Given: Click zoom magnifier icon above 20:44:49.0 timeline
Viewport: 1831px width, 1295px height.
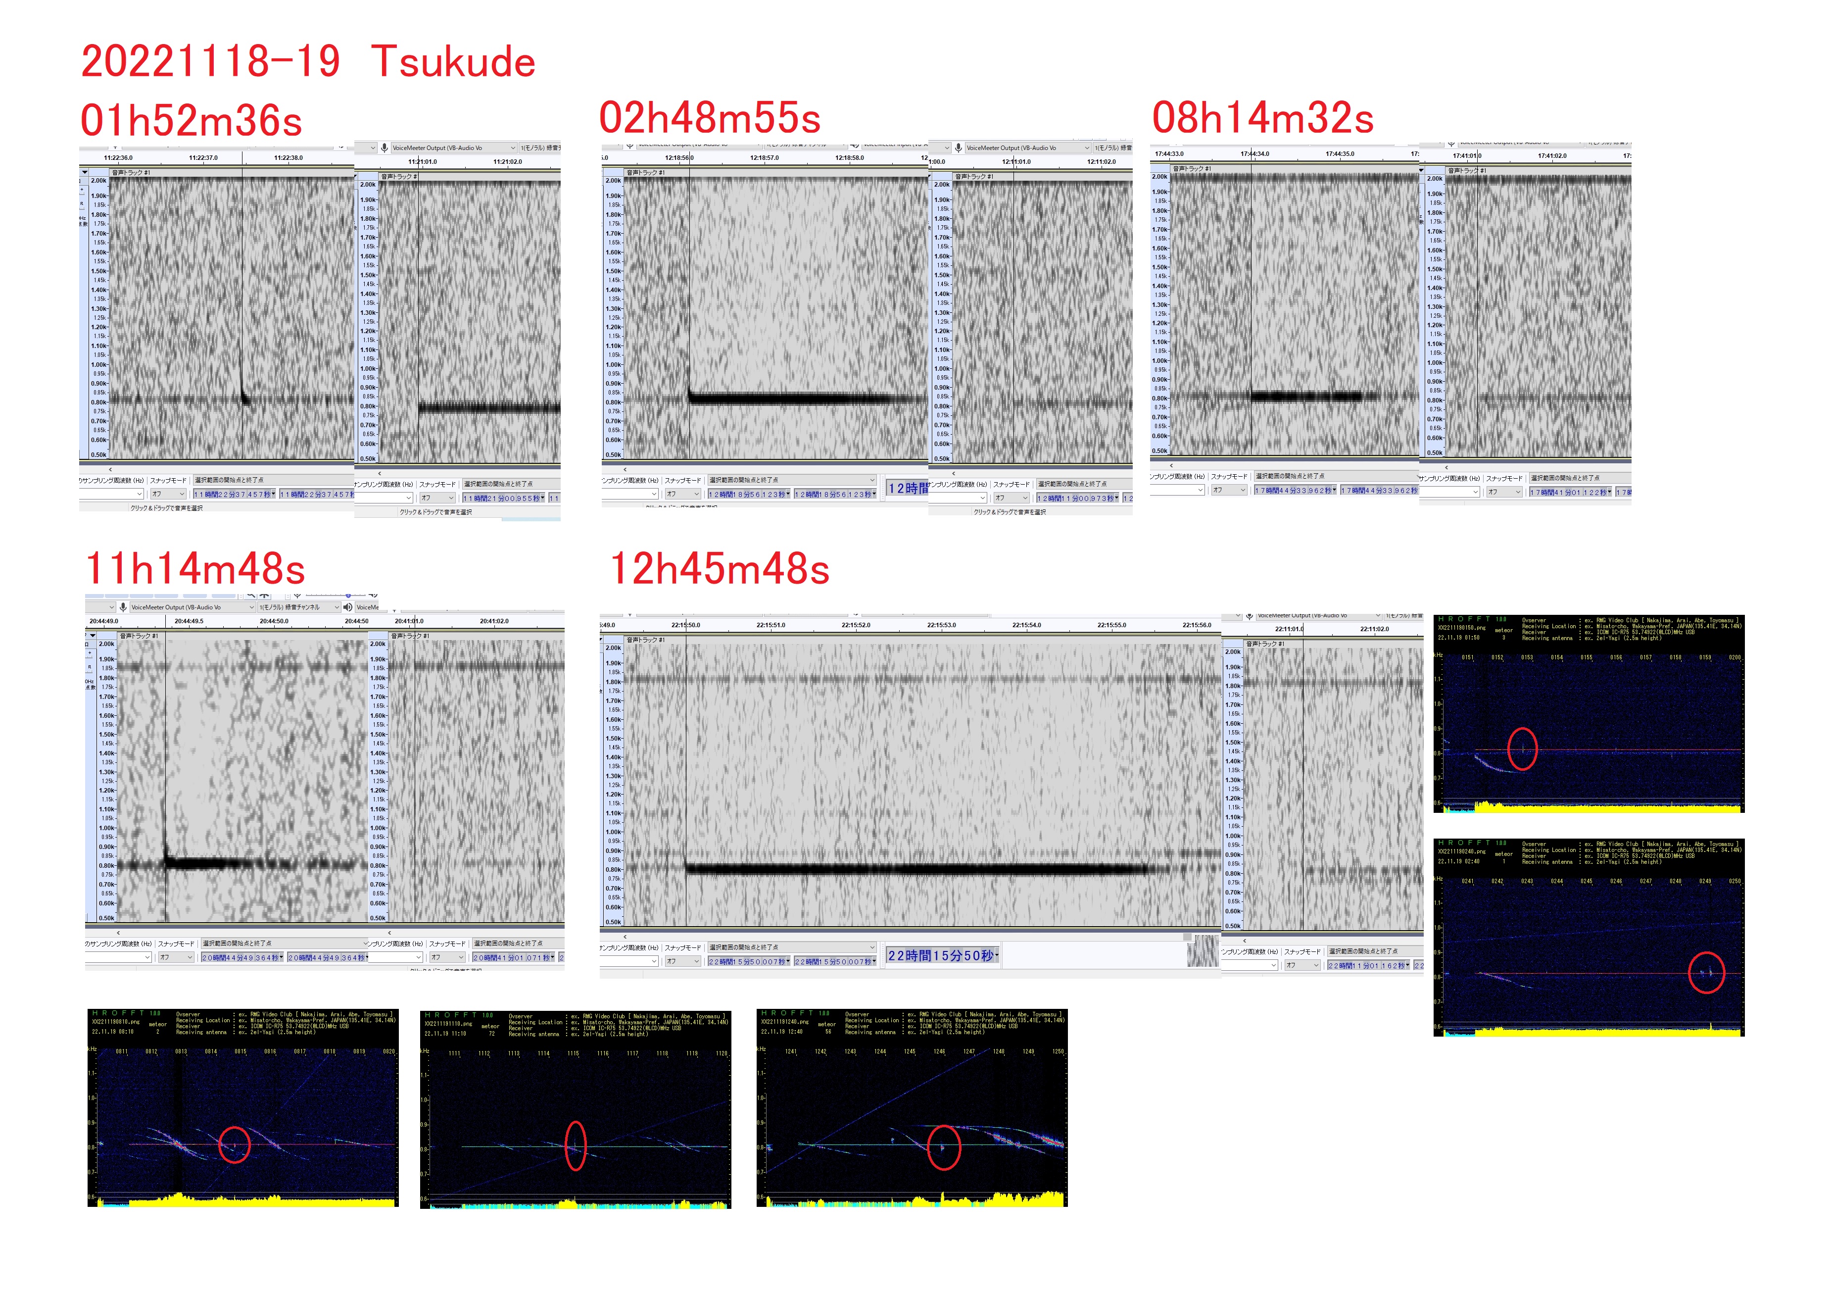Looking at the screenshot, I should pyautogui.click(x=251, y=595).
